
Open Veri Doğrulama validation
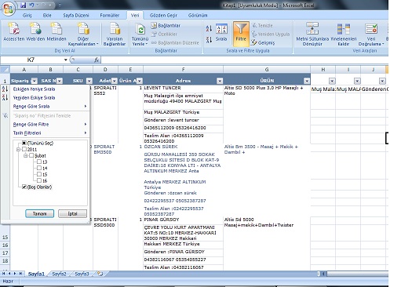tap(371, 34)
